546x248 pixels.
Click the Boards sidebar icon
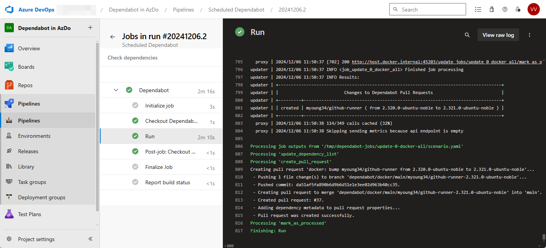[x=9, y=67]
